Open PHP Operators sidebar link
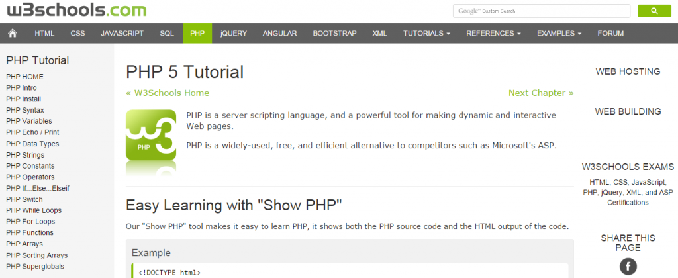 30,177
